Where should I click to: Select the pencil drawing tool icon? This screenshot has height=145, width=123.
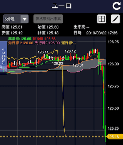(x=115, y=19)
